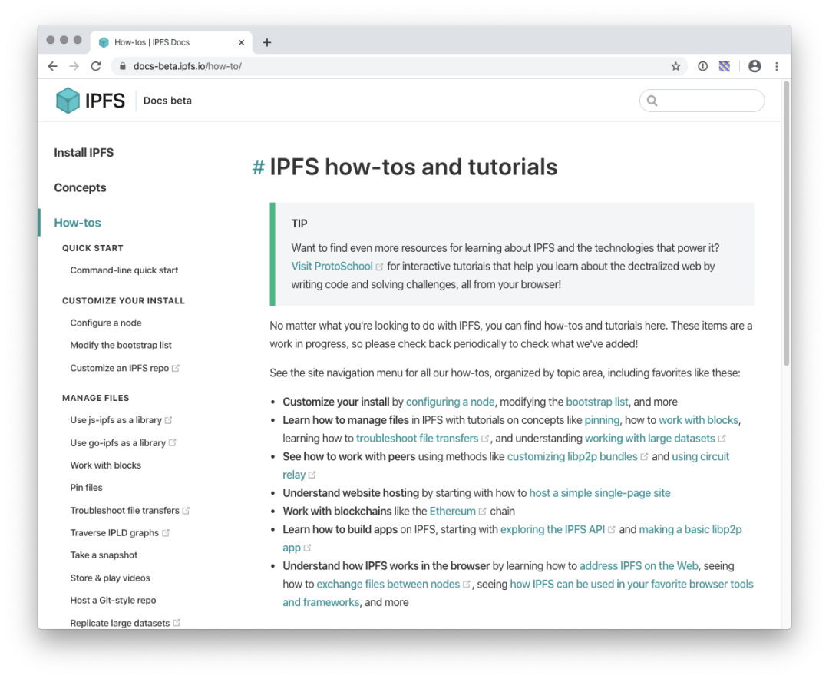The height and width of the screenshot is (679, 829).
Task: Reload the page with refresh icon
Action: [x=96, y=66]
